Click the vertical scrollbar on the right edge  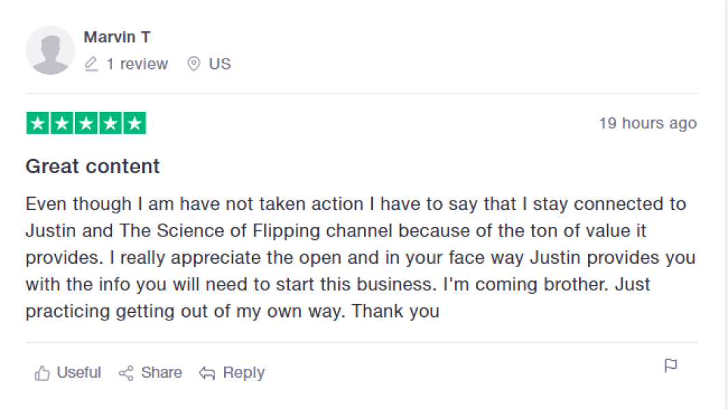pos(726,204)
